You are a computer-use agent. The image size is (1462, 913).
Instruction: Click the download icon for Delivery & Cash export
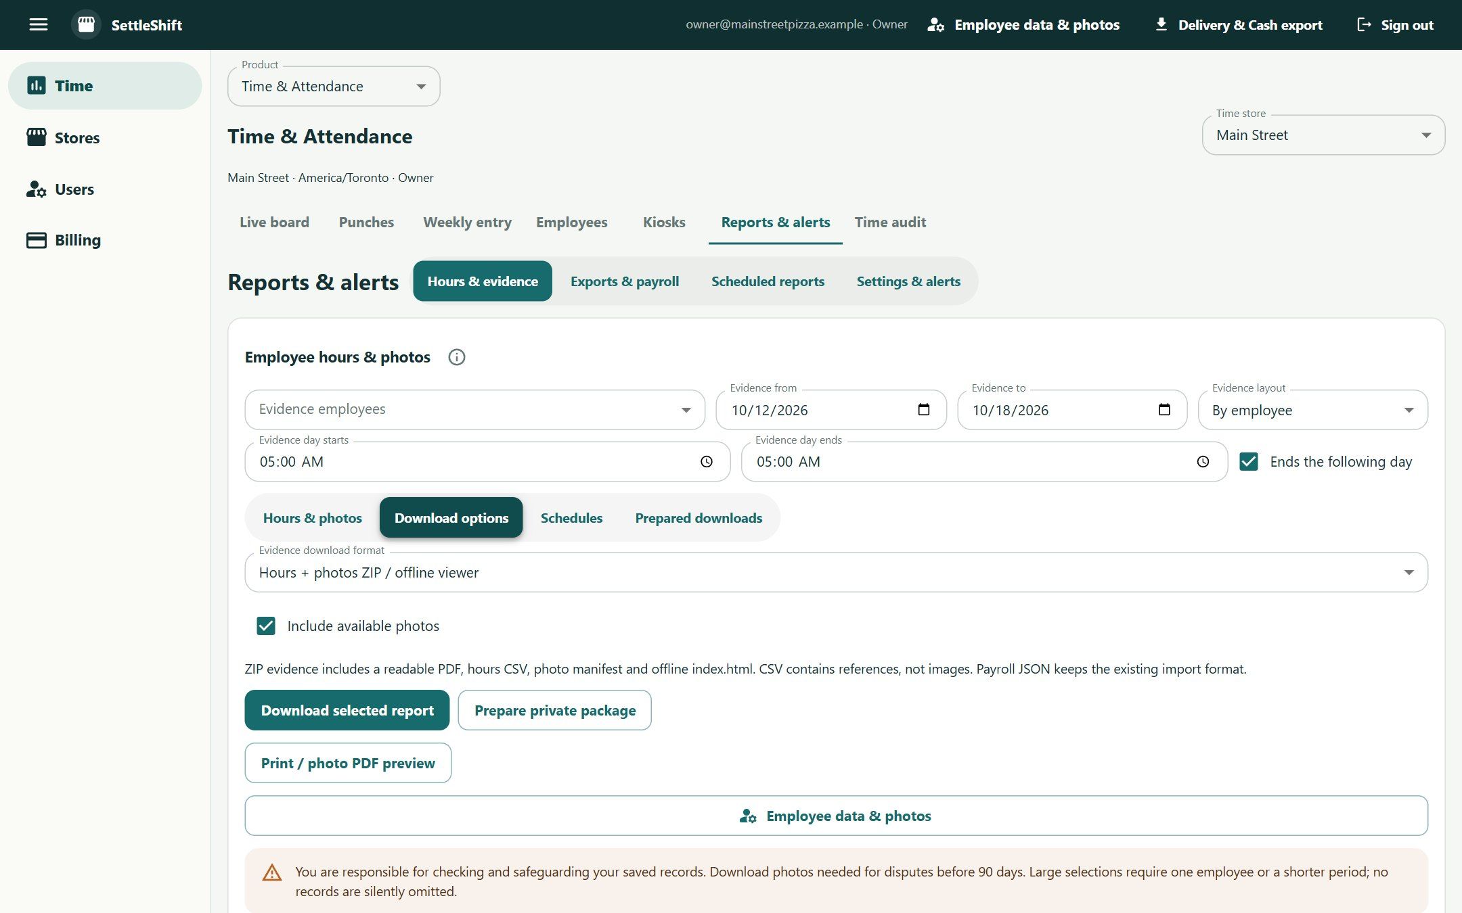[x=1161, y=25]
